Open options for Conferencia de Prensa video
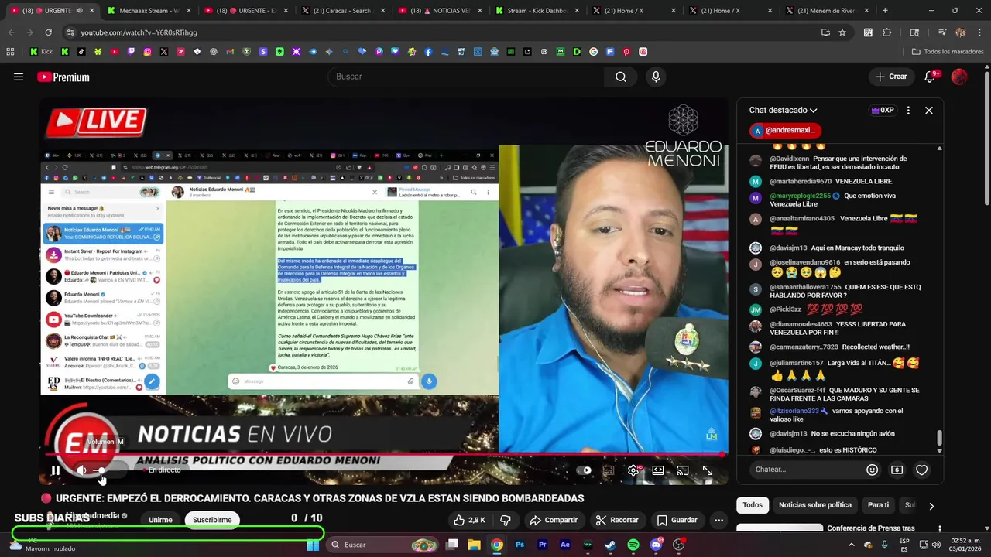This screenshot has width=991, height=557. tap(939, 529)
